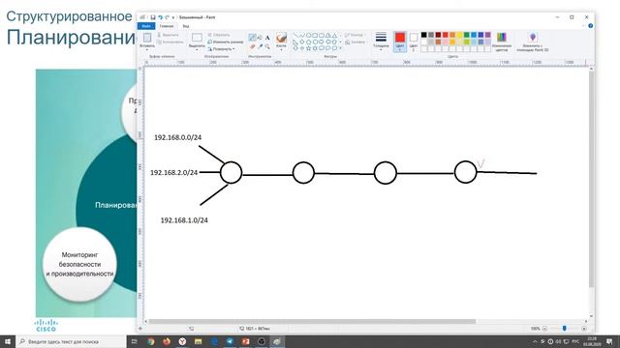The height and width of the screenshot is (348, 620).
Task: Click the Copy button in Clipboard group
Action: coord(170,42)
